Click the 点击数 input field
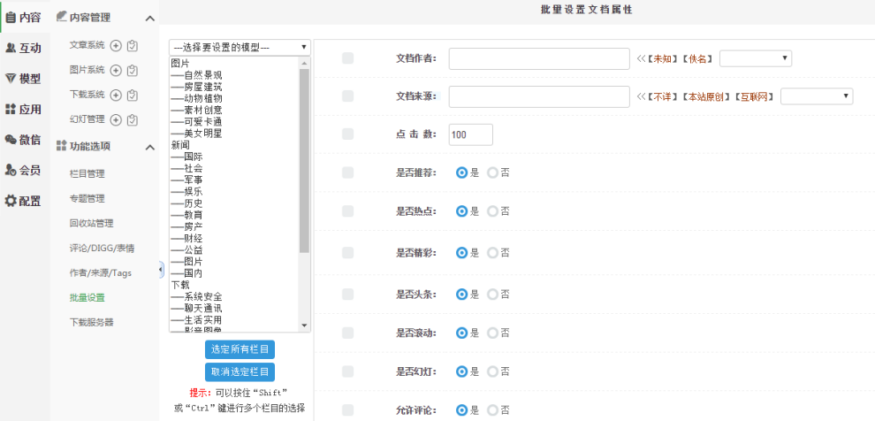875x421 pixels. point(470,134)
